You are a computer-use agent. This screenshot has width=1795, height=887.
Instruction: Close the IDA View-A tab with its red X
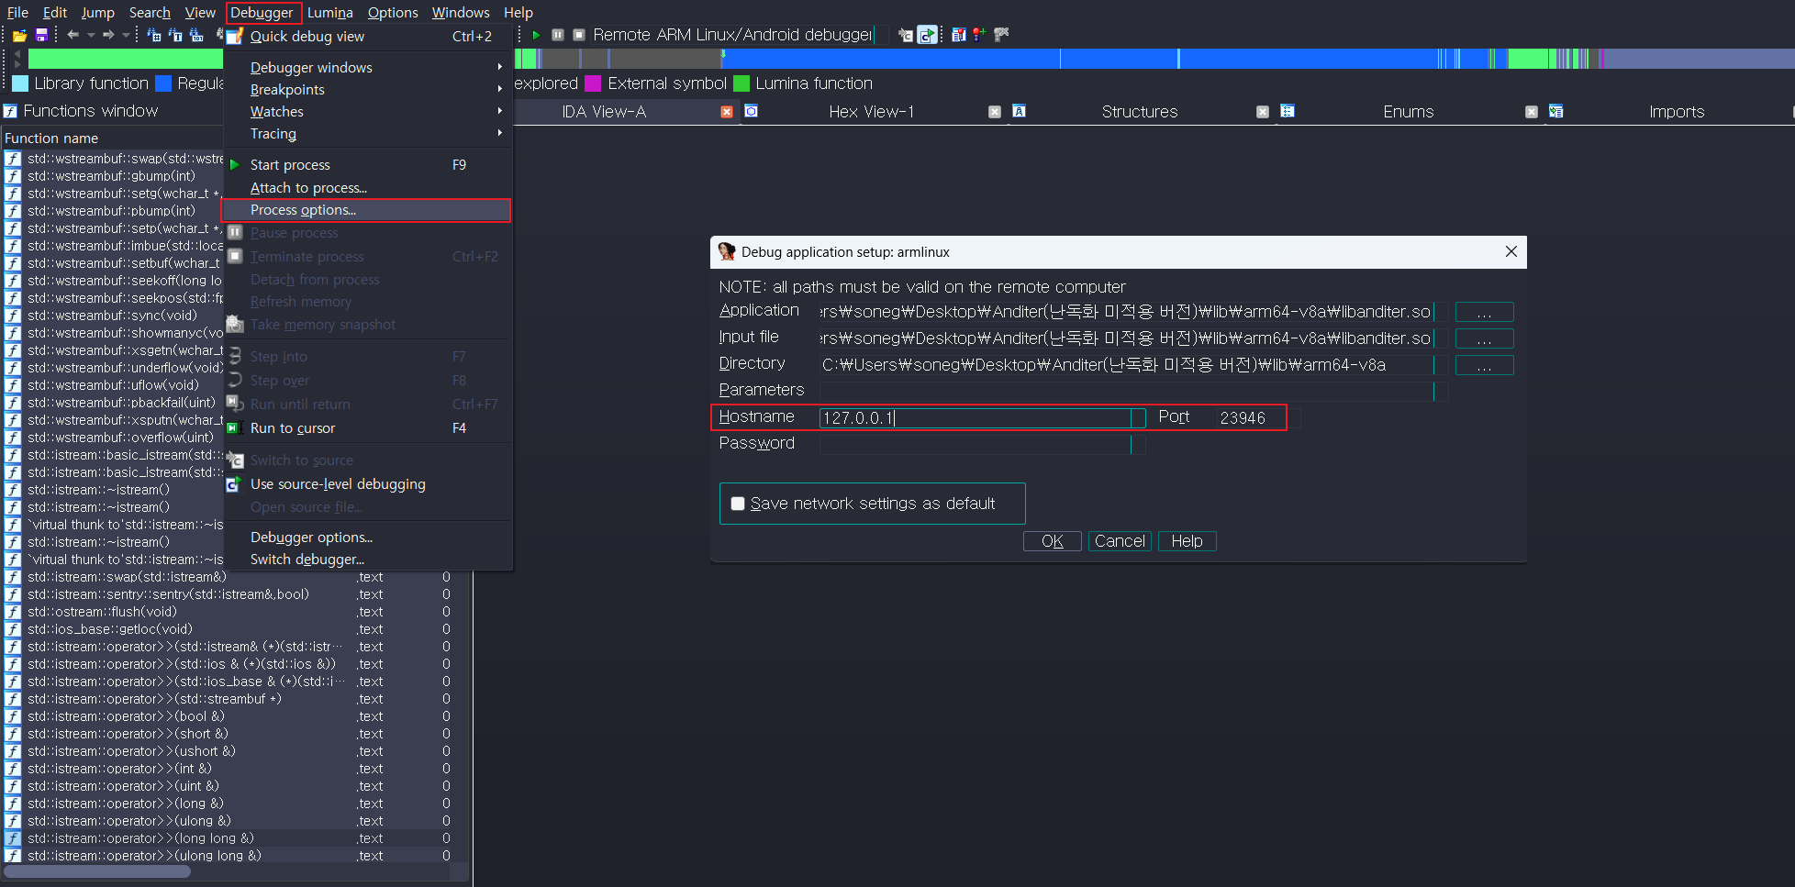point(727,112)
